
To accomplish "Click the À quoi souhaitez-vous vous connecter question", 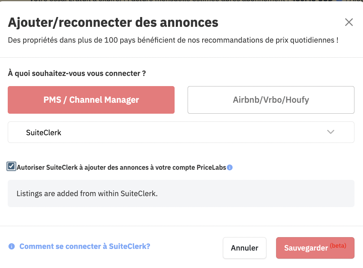I will click(77, 73).
